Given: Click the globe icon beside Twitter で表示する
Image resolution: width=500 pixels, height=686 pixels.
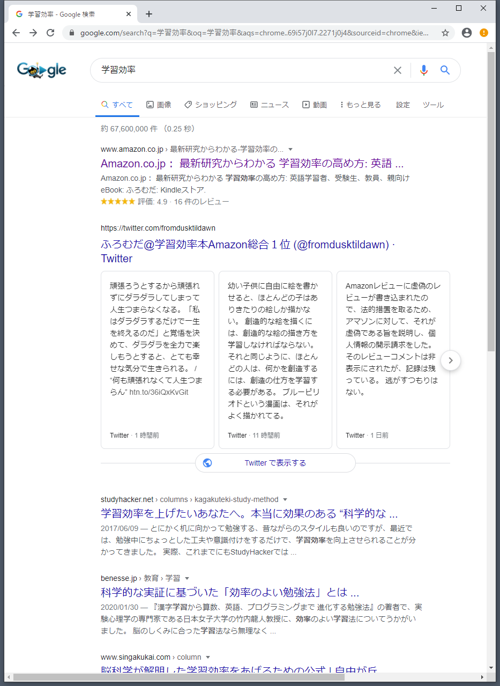Looking at the screenshot, I should 207,463.
